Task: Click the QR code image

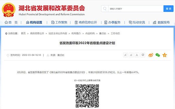Action: 87,96
